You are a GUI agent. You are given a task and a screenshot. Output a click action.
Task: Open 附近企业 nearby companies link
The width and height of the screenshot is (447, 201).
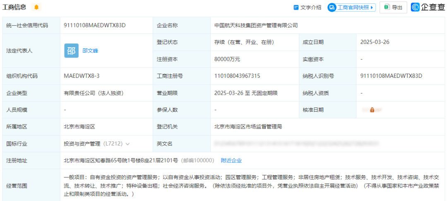click(x=231, y=160)
